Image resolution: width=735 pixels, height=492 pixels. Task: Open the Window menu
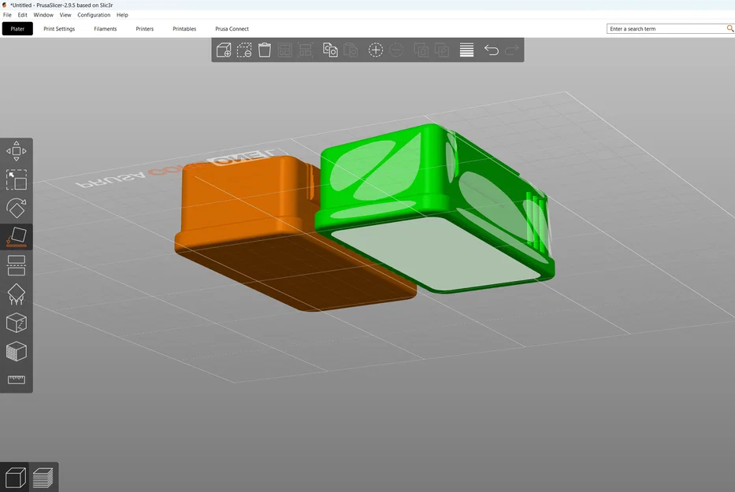coord(43,15)
